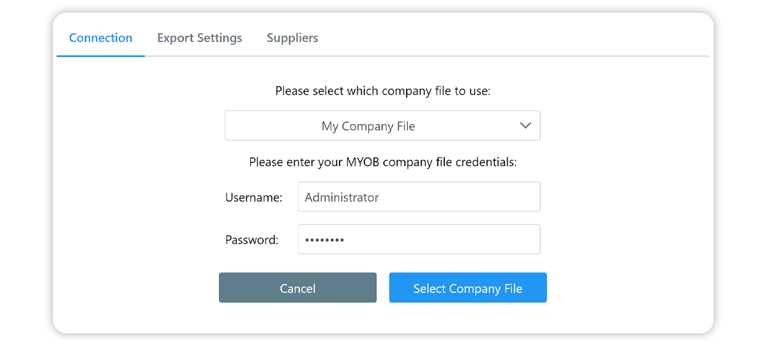Click the masked password dots
The height and width of the screenshot is (353, 766).
pos(324,240)
